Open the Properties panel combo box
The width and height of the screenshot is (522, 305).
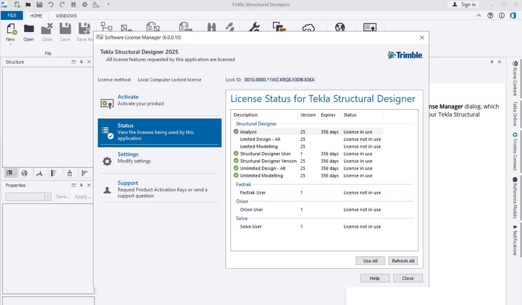pyautogui.click(x=28, y=196)
